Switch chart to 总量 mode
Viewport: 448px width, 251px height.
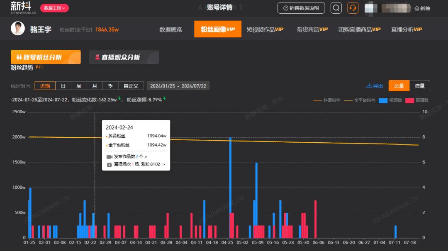[399, 86]
